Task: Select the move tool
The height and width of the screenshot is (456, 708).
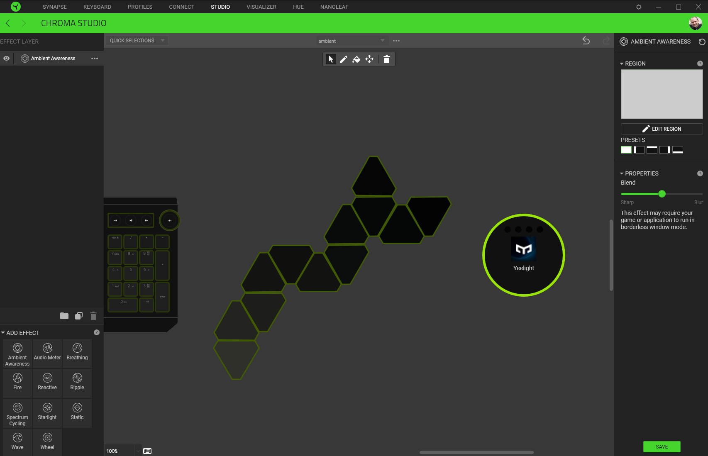Action: (x=369, y=59)
